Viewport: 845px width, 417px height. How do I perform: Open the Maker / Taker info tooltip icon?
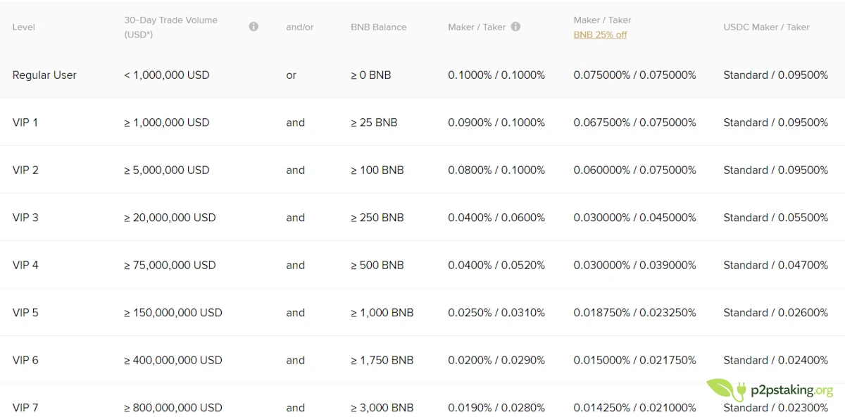point(515,26)
